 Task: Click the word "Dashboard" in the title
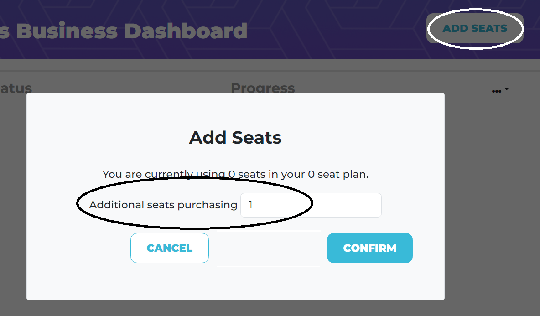click(186, 31)
